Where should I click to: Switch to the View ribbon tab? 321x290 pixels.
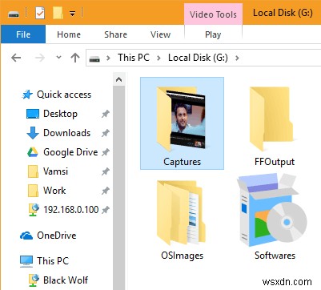pos(160,34)
